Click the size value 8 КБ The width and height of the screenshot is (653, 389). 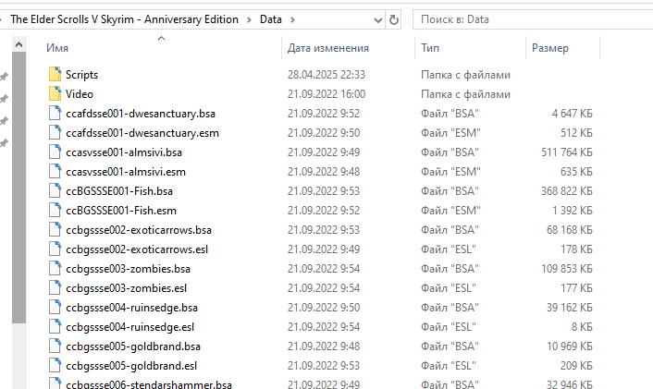(x=582, y=327)
